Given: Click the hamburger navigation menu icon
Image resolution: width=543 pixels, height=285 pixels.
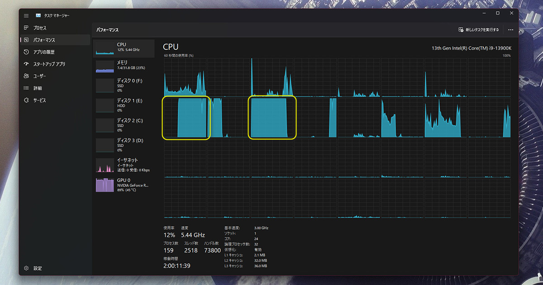Looking at the screenshot, I should (26, 15).
